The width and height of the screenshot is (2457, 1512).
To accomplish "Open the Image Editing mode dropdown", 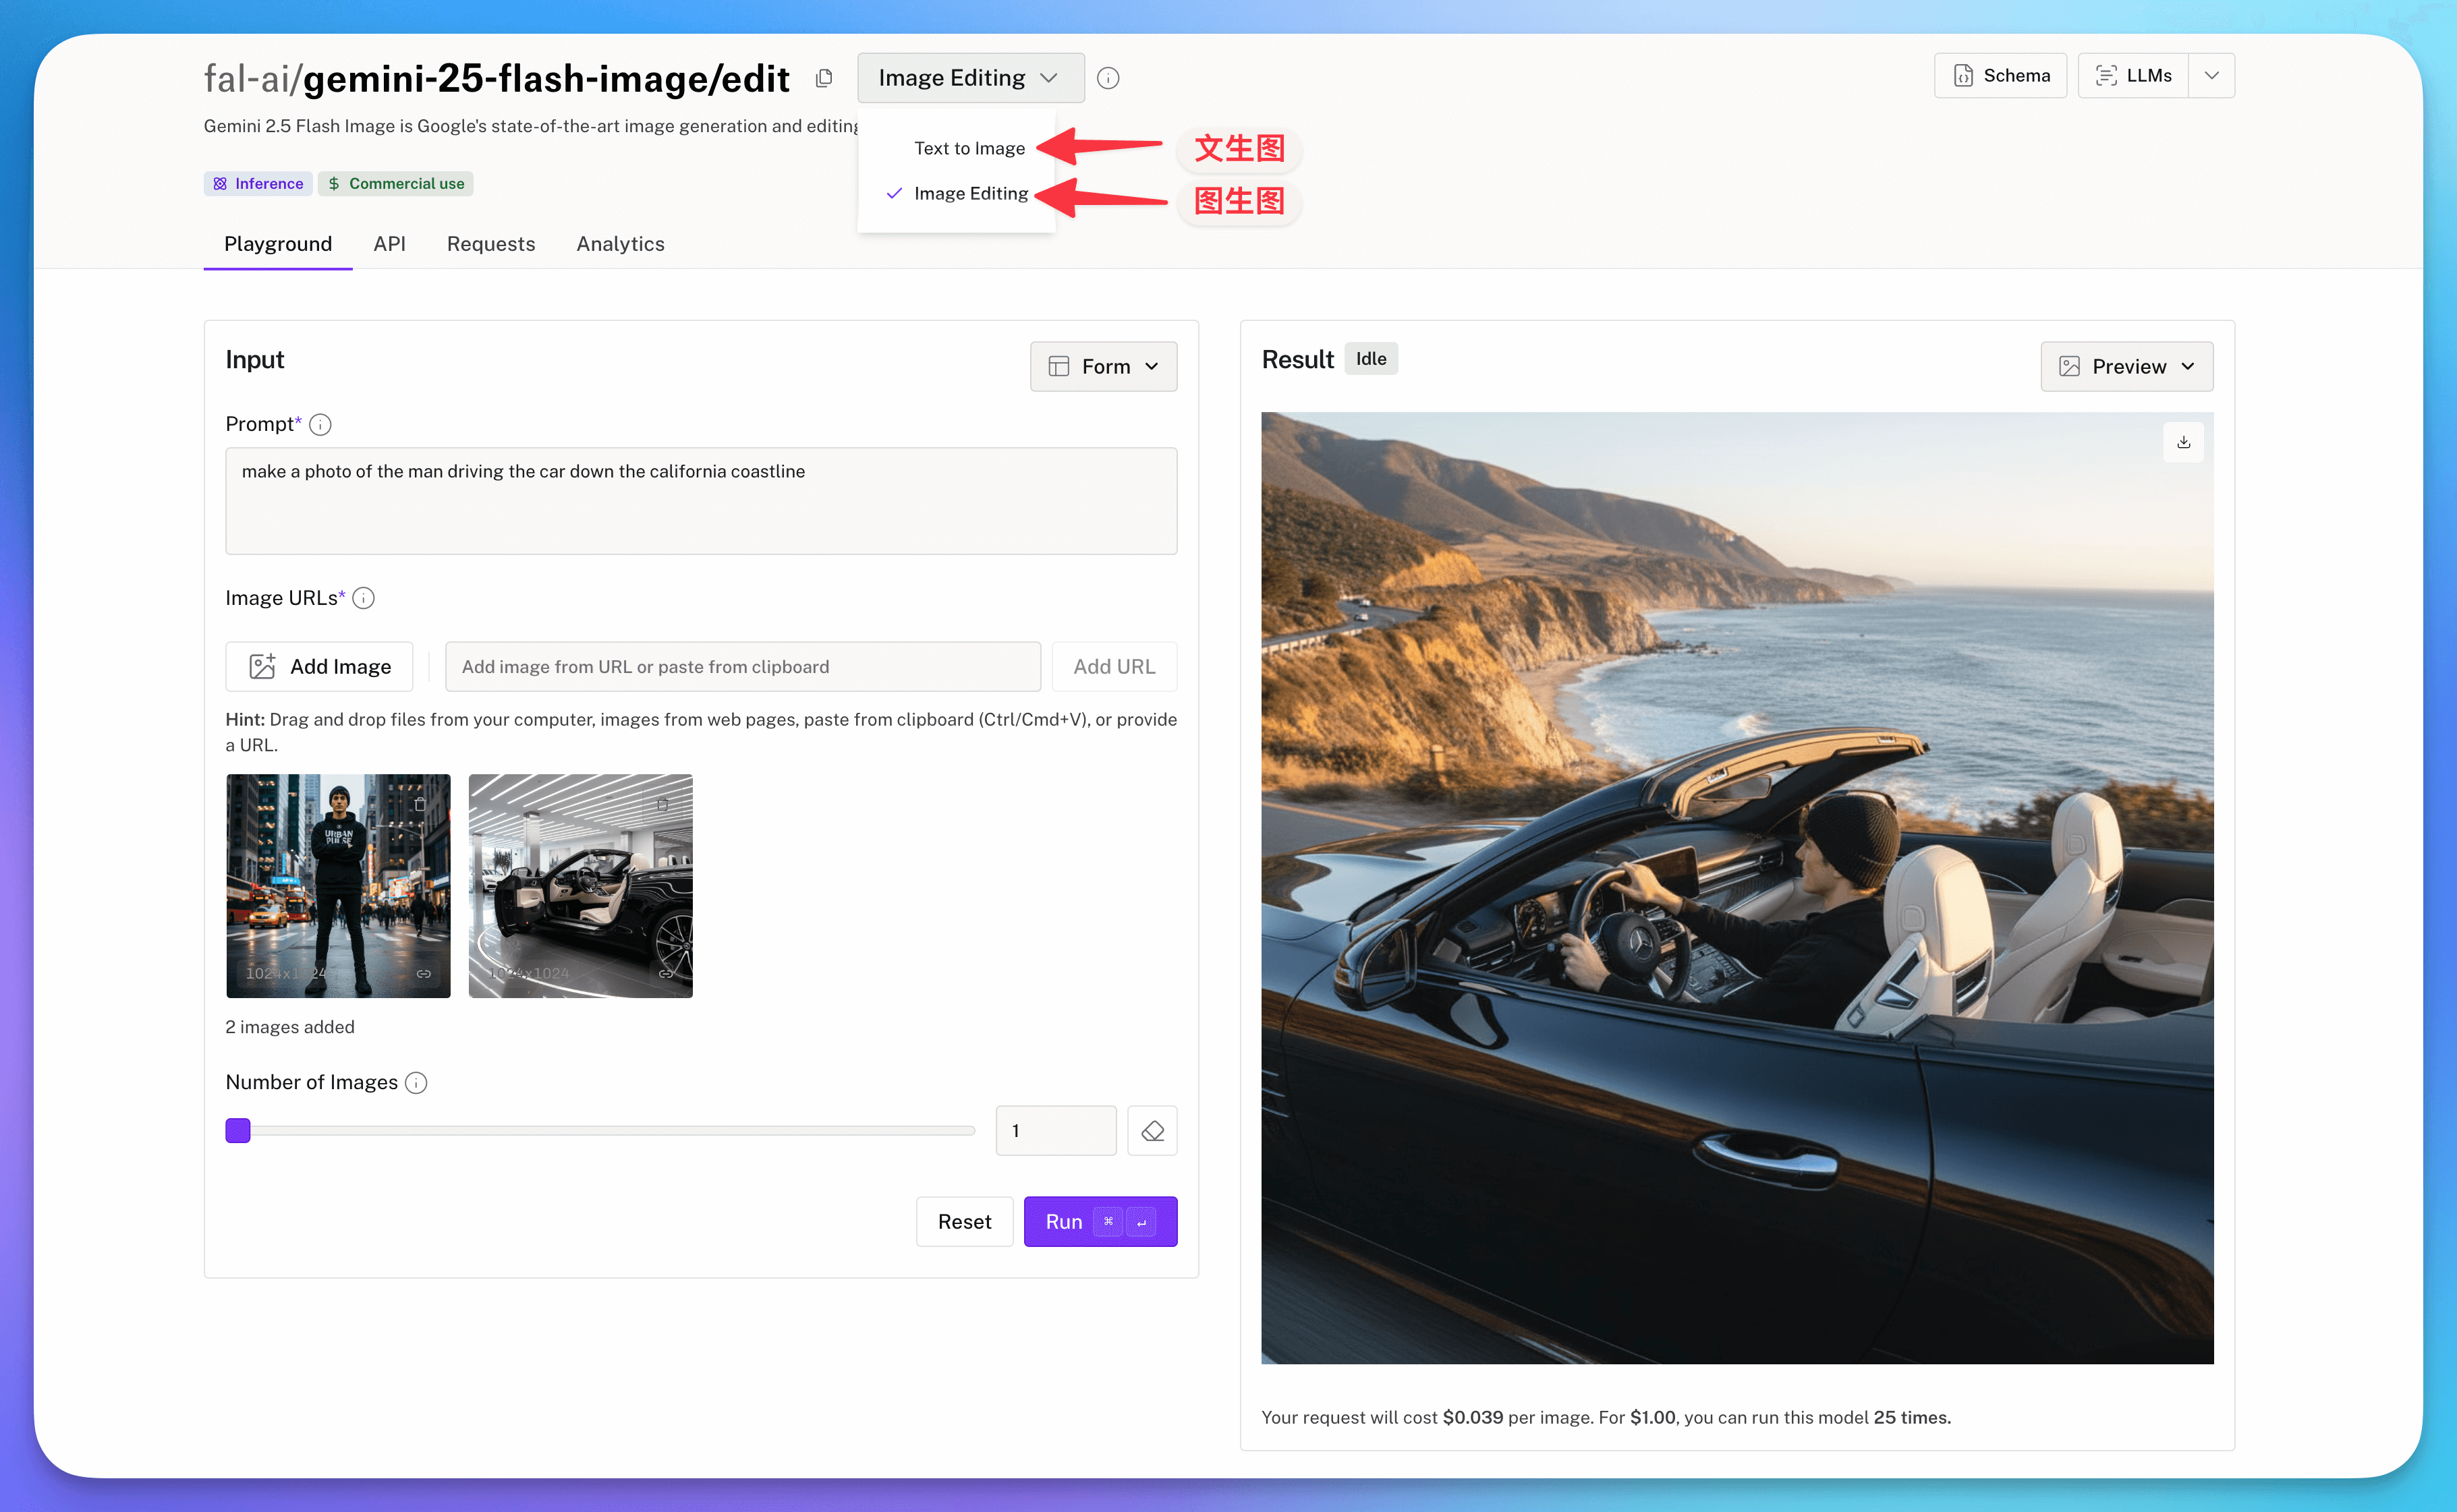I will 969,77.
